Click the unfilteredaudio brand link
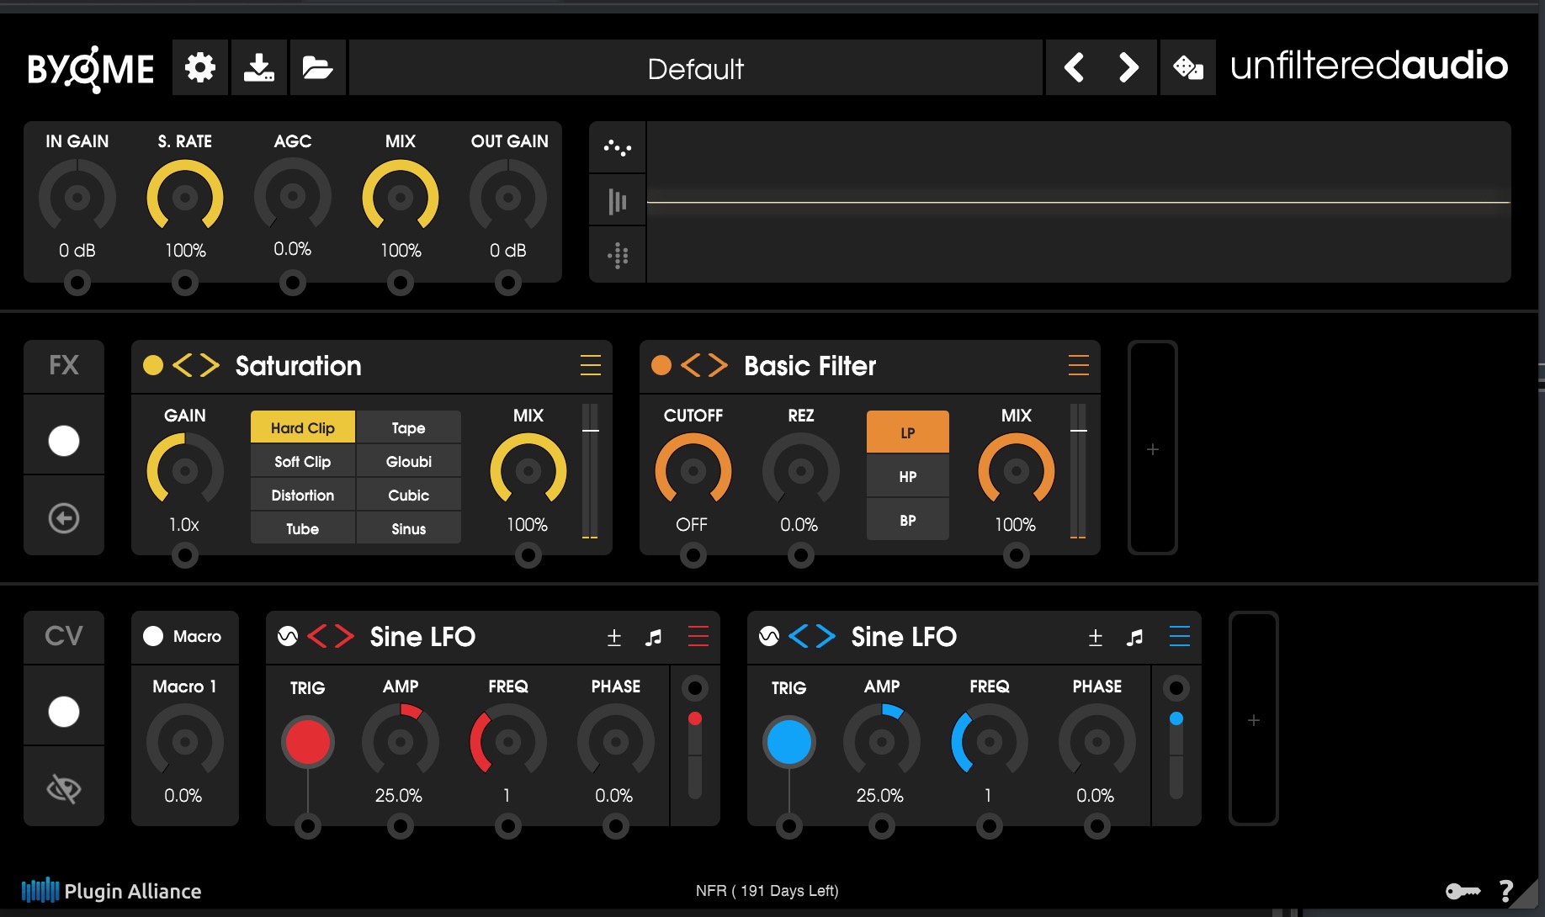Screen dimensions: 1545x917 1368,66
